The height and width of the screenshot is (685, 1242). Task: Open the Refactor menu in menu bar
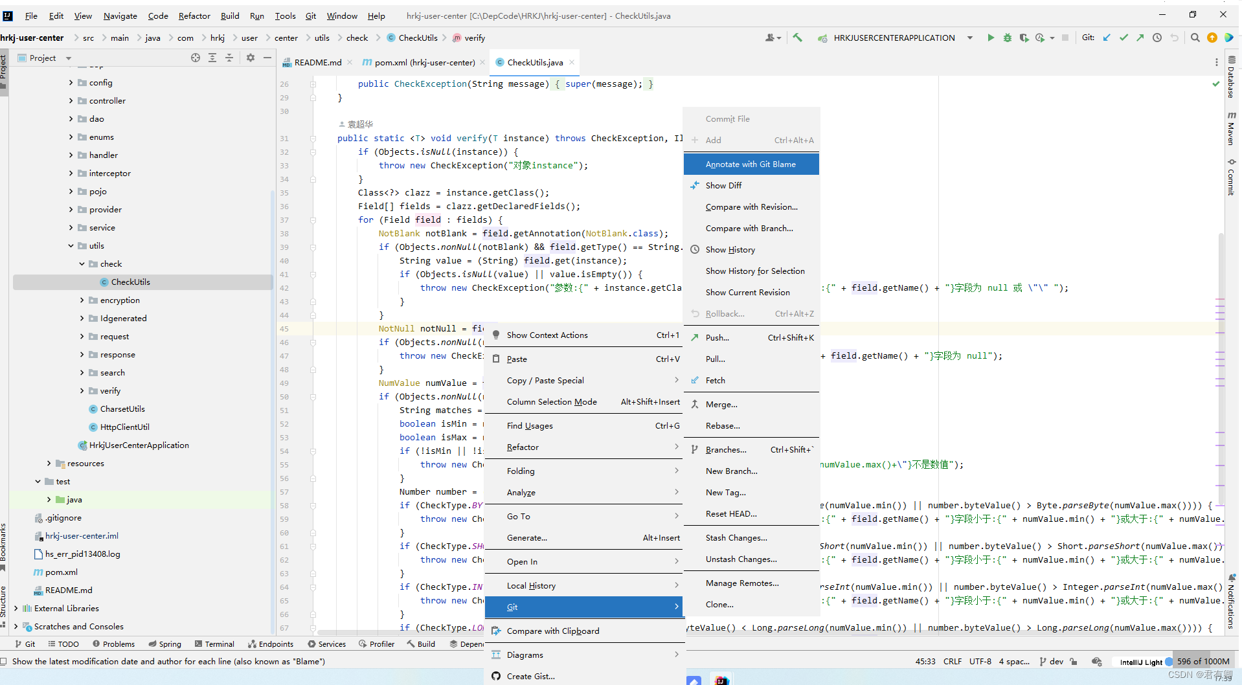[194, 16]
